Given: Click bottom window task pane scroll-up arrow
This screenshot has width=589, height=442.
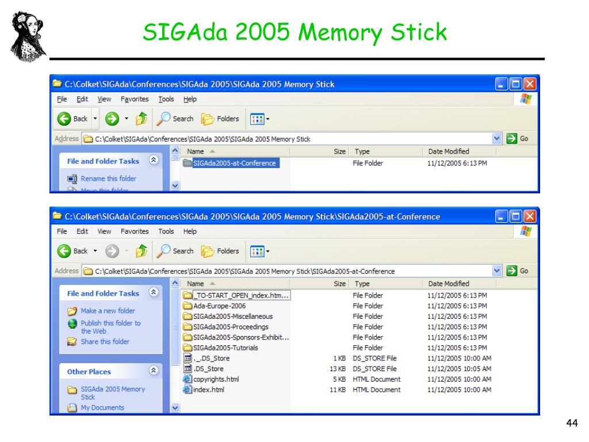Looking at the screenshot, I should (175, 283).
